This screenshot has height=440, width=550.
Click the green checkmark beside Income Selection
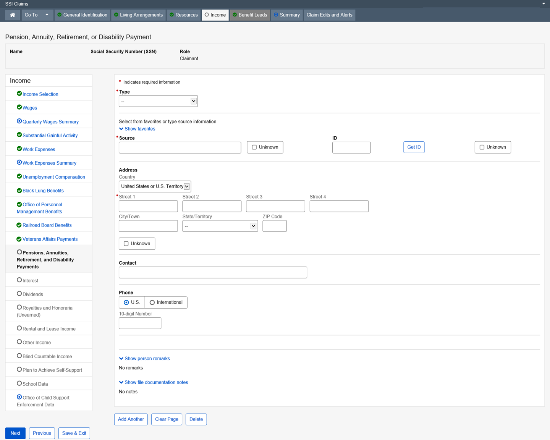click(19, 94)
